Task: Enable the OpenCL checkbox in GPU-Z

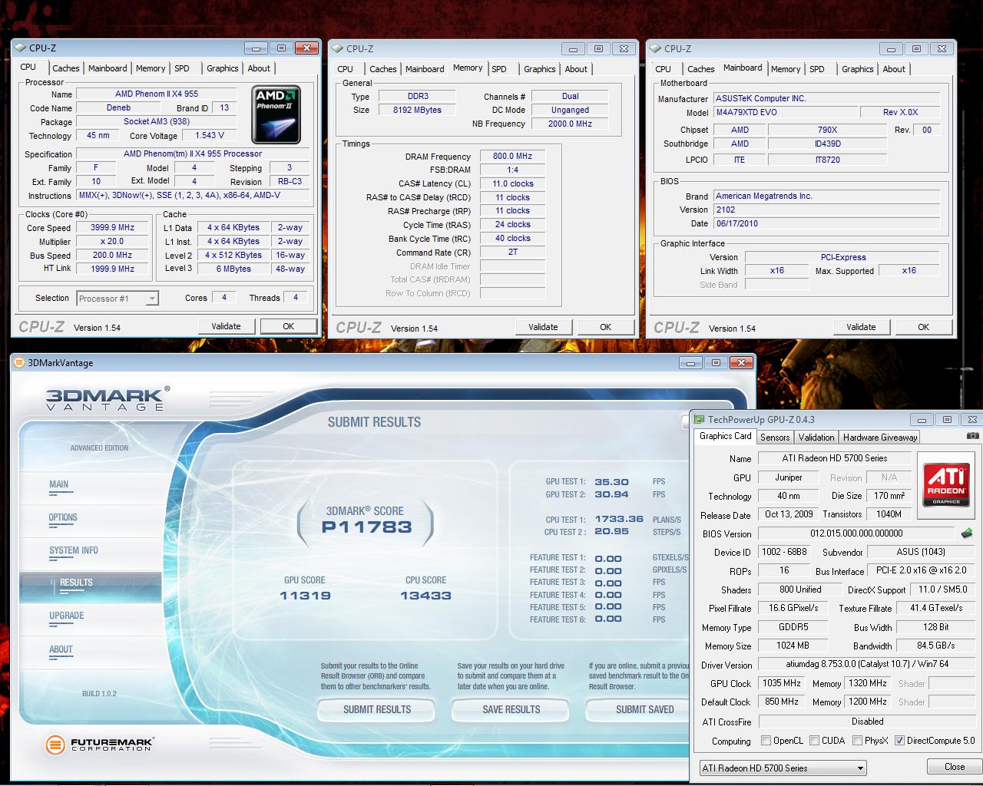Action: [x=766, y=741]
